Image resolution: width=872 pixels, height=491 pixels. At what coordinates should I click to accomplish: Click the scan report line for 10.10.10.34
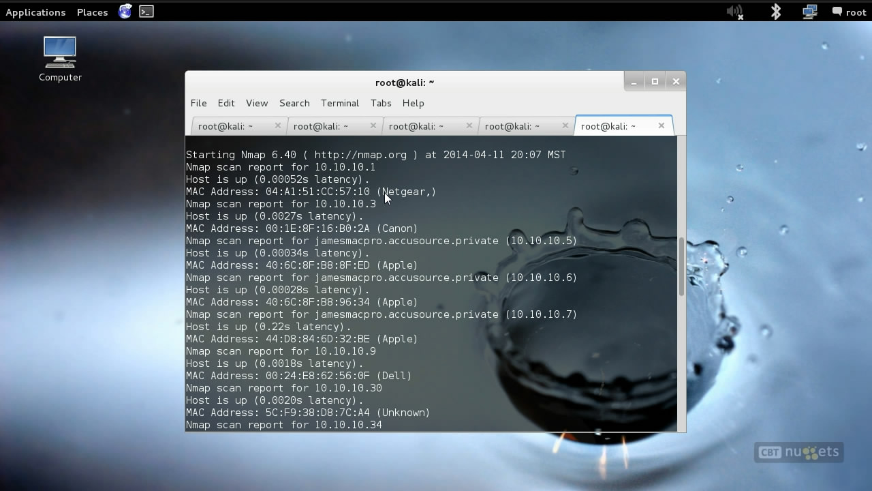coord(284,425)
